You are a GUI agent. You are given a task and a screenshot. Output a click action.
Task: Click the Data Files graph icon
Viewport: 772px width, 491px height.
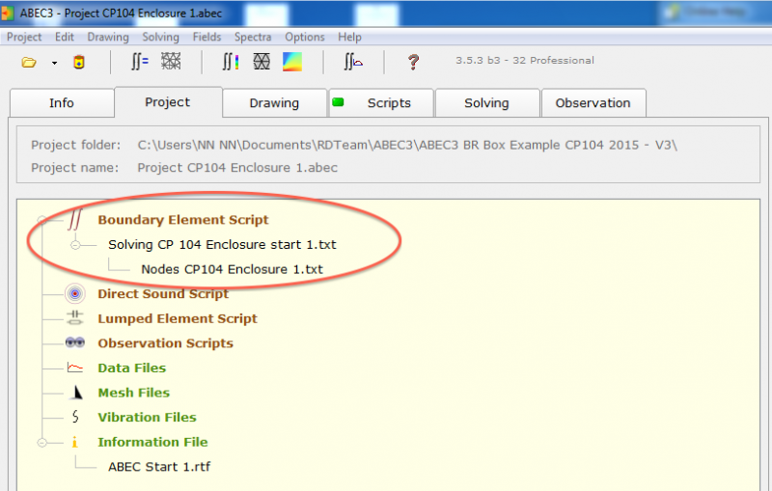(74, 368)
